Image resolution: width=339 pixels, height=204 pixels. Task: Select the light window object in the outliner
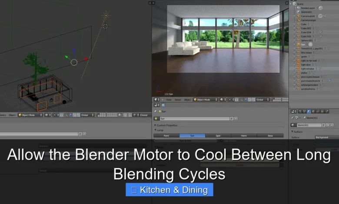307,69
